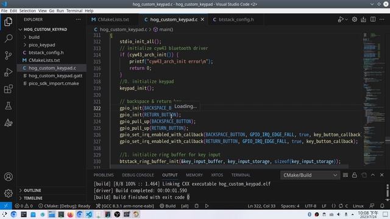Open Firefox from the taskbar

(71, 214)
